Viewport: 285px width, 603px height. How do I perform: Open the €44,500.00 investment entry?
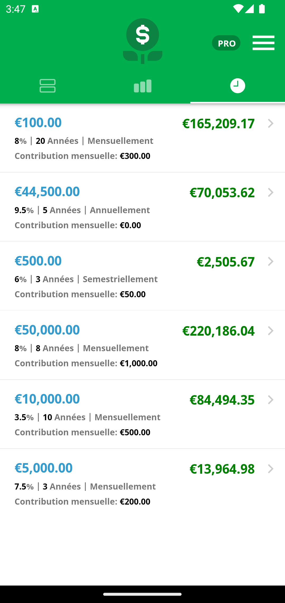[x=142, y=207]
